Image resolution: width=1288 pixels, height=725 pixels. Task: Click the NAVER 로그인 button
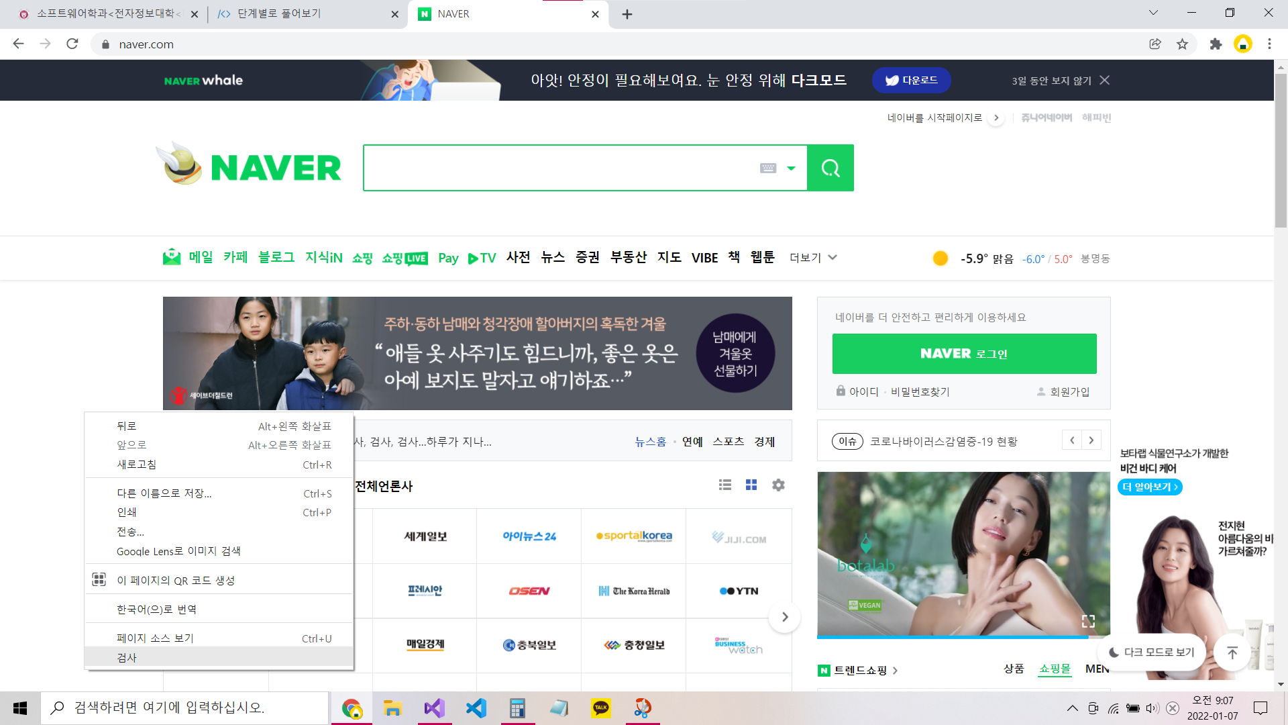click(x=964, y=354)
